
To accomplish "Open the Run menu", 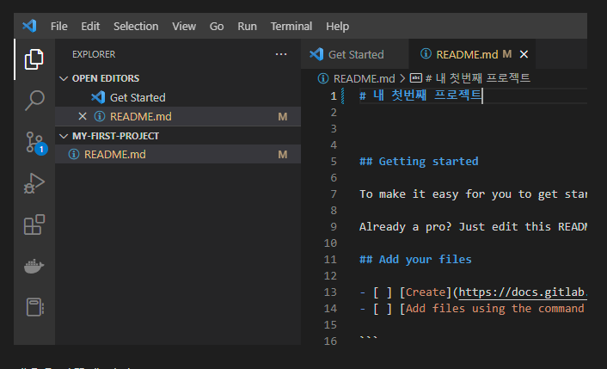I will [247, 27].
